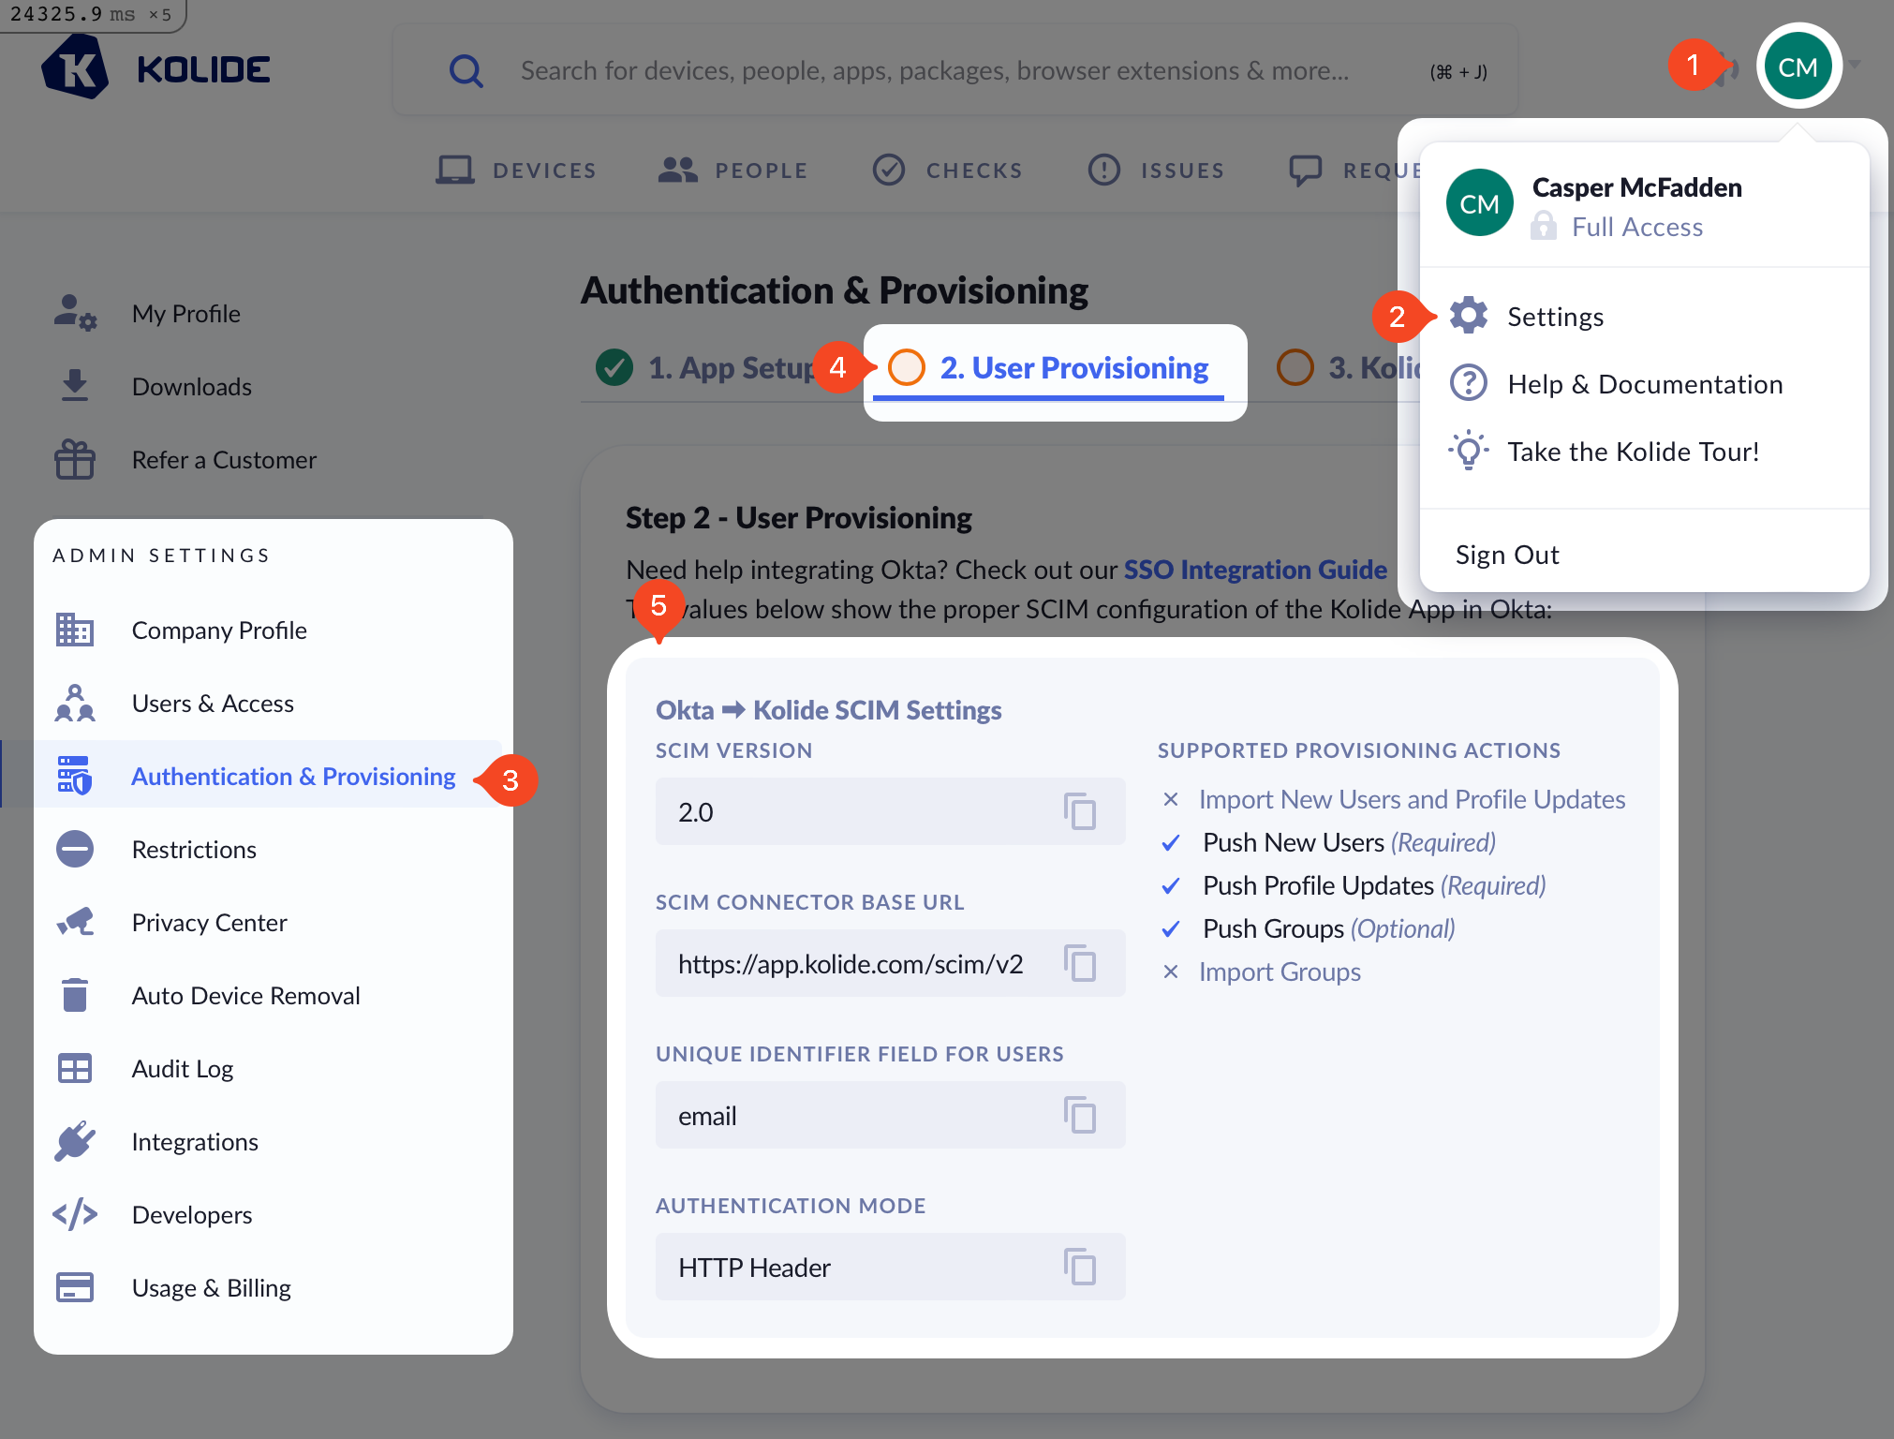Click the Settings gear icon
The height and width of the screenshot is (1439, 1894).
[1468, 316]
